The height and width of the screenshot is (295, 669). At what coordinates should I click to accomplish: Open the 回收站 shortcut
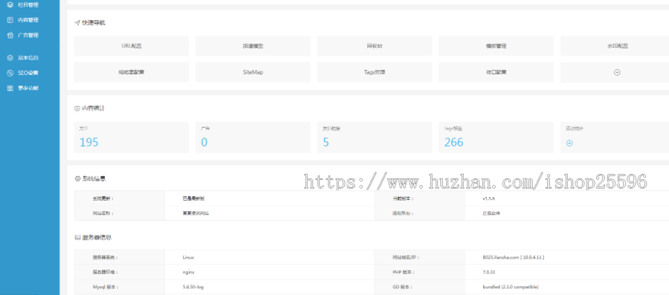[x=375, y=46]
